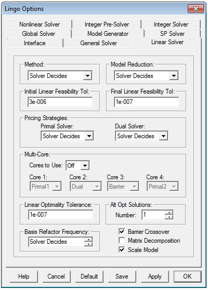Screen dimensions: 208x290
Task: Decrease Basis Refactor Frequency value
Action: click(x=88, y=244)
